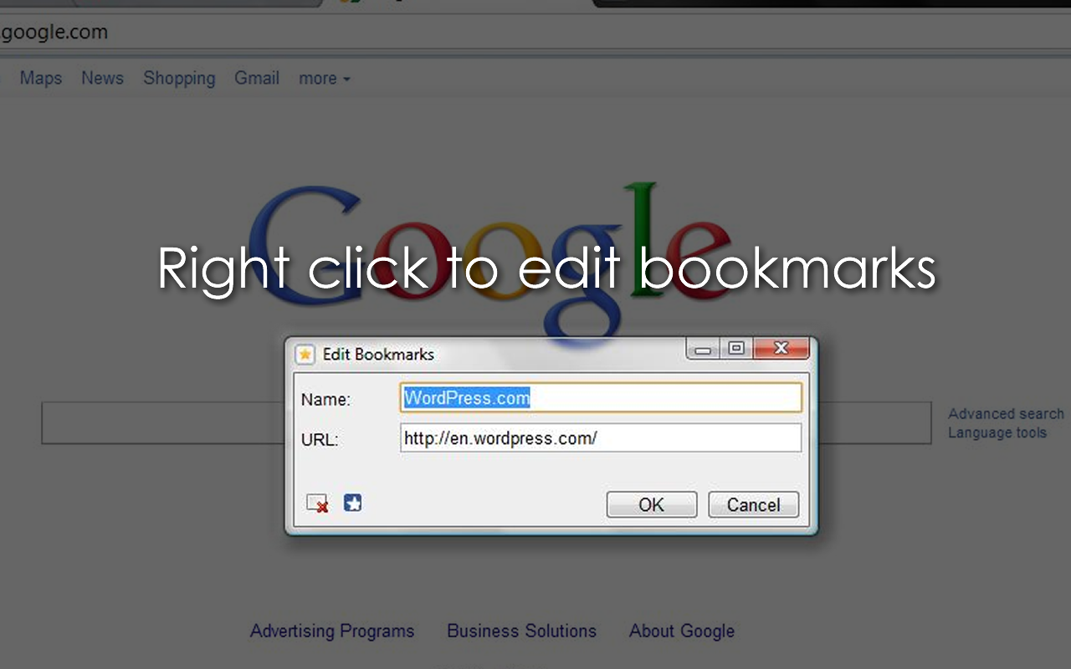Open the Gmail link on Google page

(257, 78)
